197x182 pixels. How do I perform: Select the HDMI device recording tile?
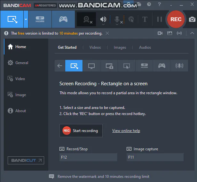144,66
